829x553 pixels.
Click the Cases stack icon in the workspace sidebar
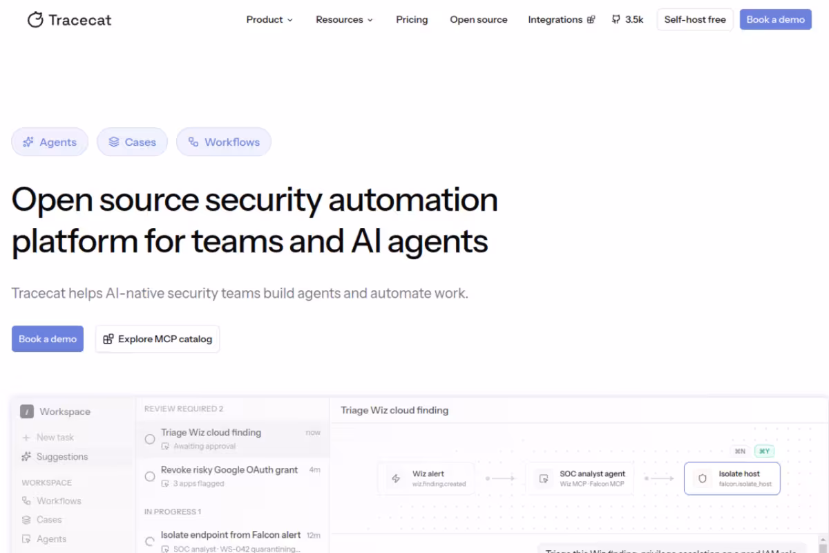[x=27, y=519]
